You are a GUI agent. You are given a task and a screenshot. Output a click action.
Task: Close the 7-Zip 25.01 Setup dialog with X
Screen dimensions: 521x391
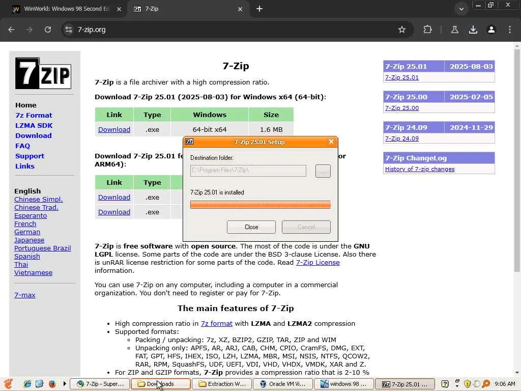click(331, 142)
